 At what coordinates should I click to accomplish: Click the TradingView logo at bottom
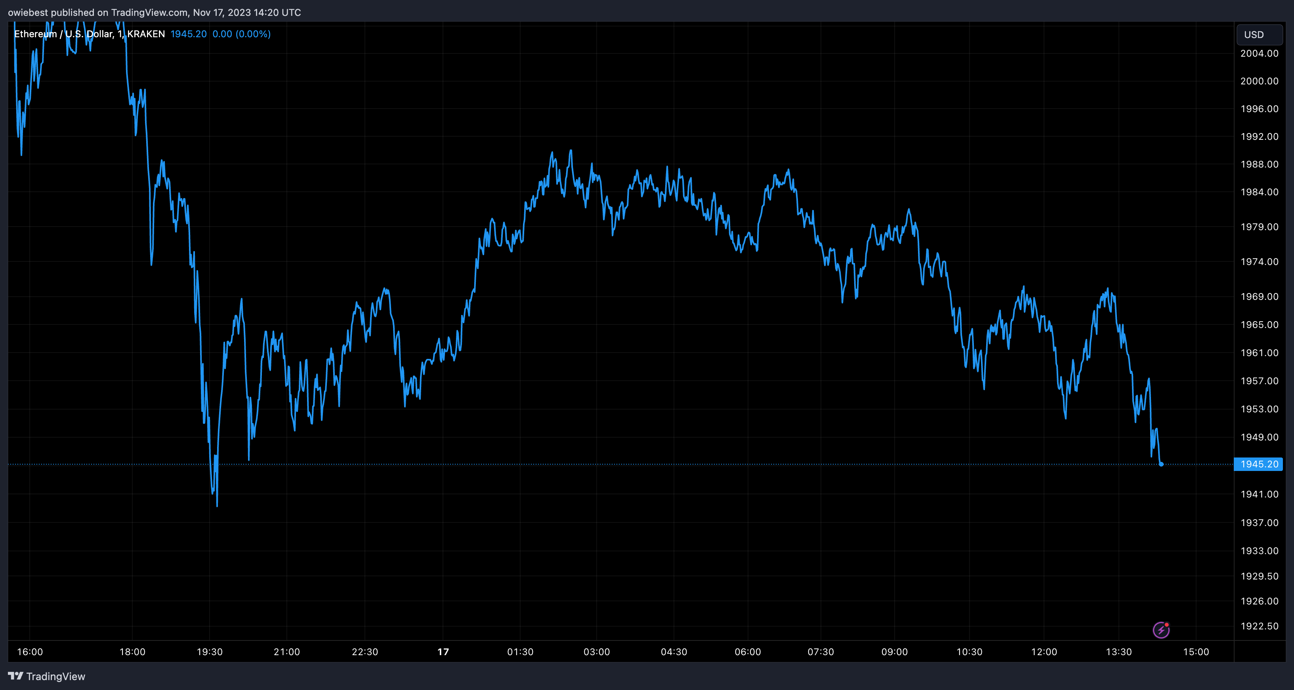(x=47, y=677)
